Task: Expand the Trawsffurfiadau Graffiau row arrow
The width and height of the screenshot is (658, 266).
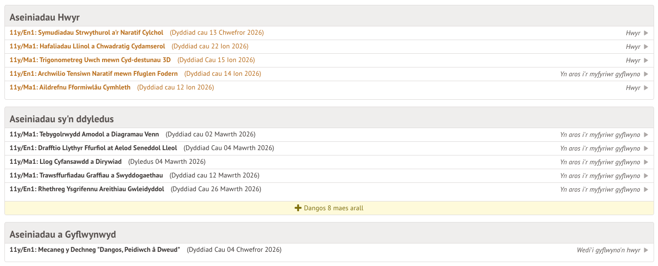Action: pyautogui.click(x=646, y=176)
